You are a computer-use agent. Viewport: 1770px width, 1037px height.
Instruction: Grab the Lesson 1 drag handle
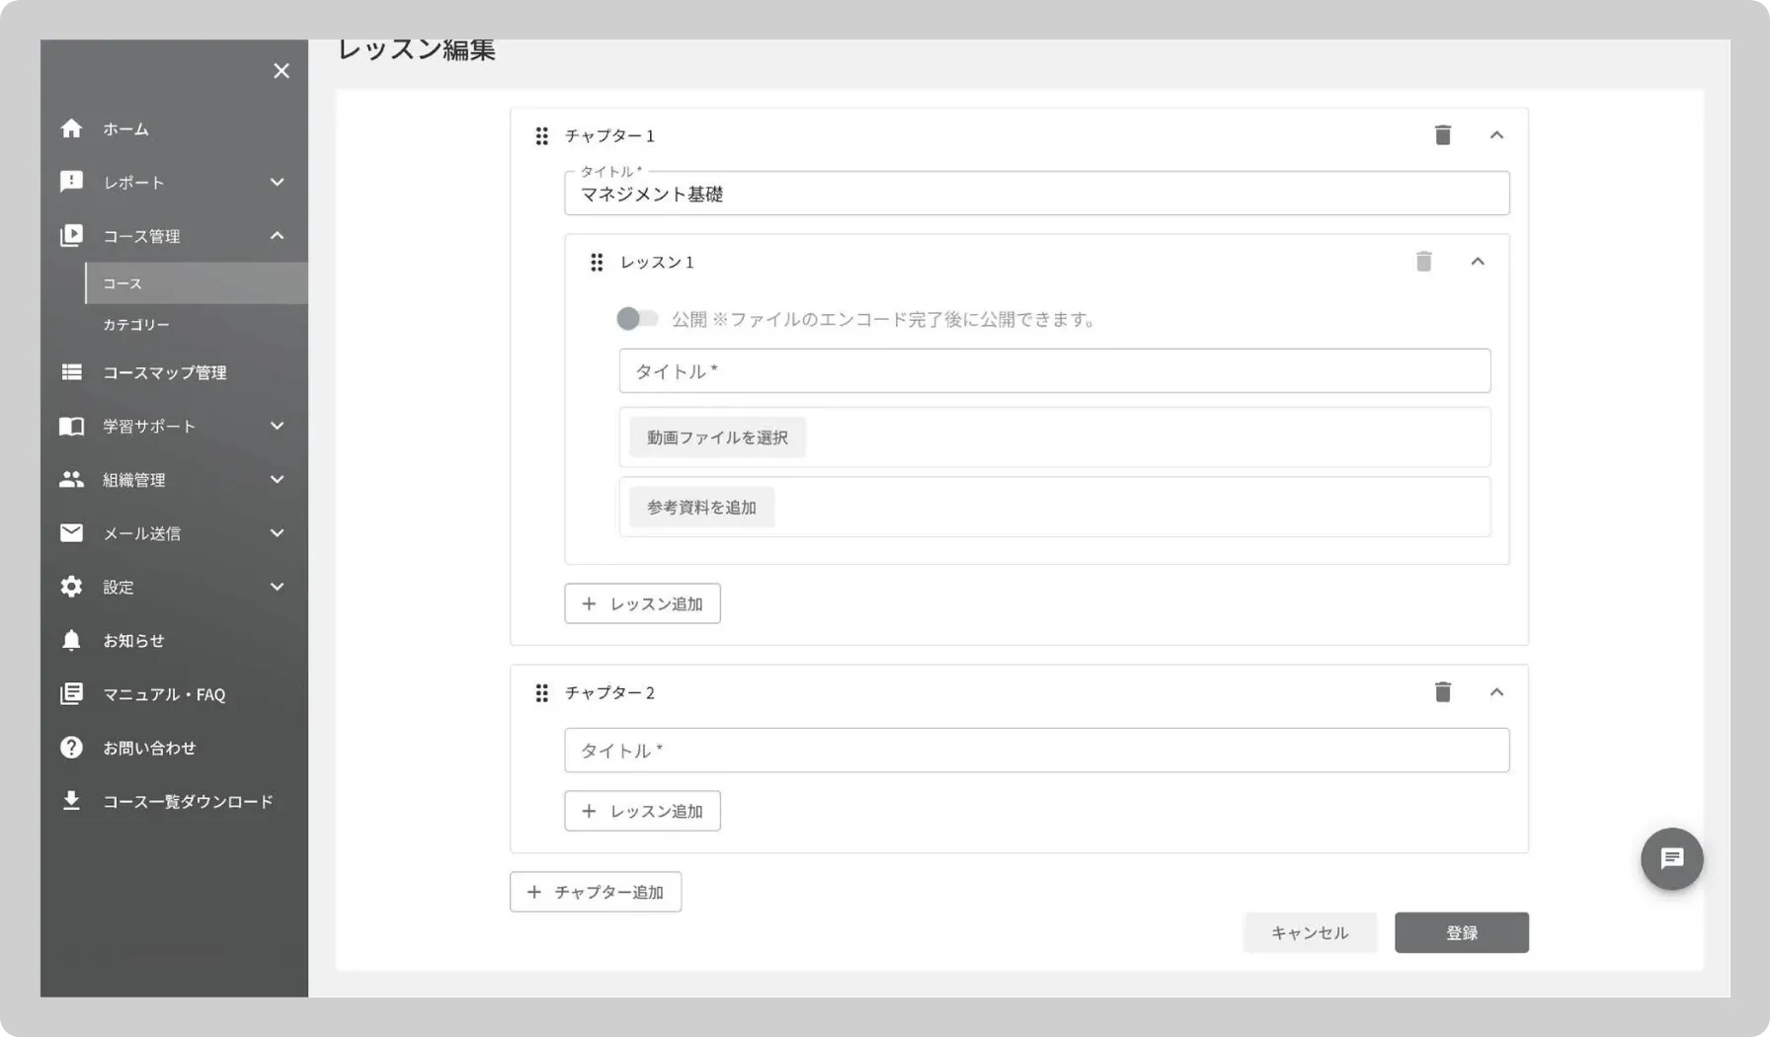point(597,263)
